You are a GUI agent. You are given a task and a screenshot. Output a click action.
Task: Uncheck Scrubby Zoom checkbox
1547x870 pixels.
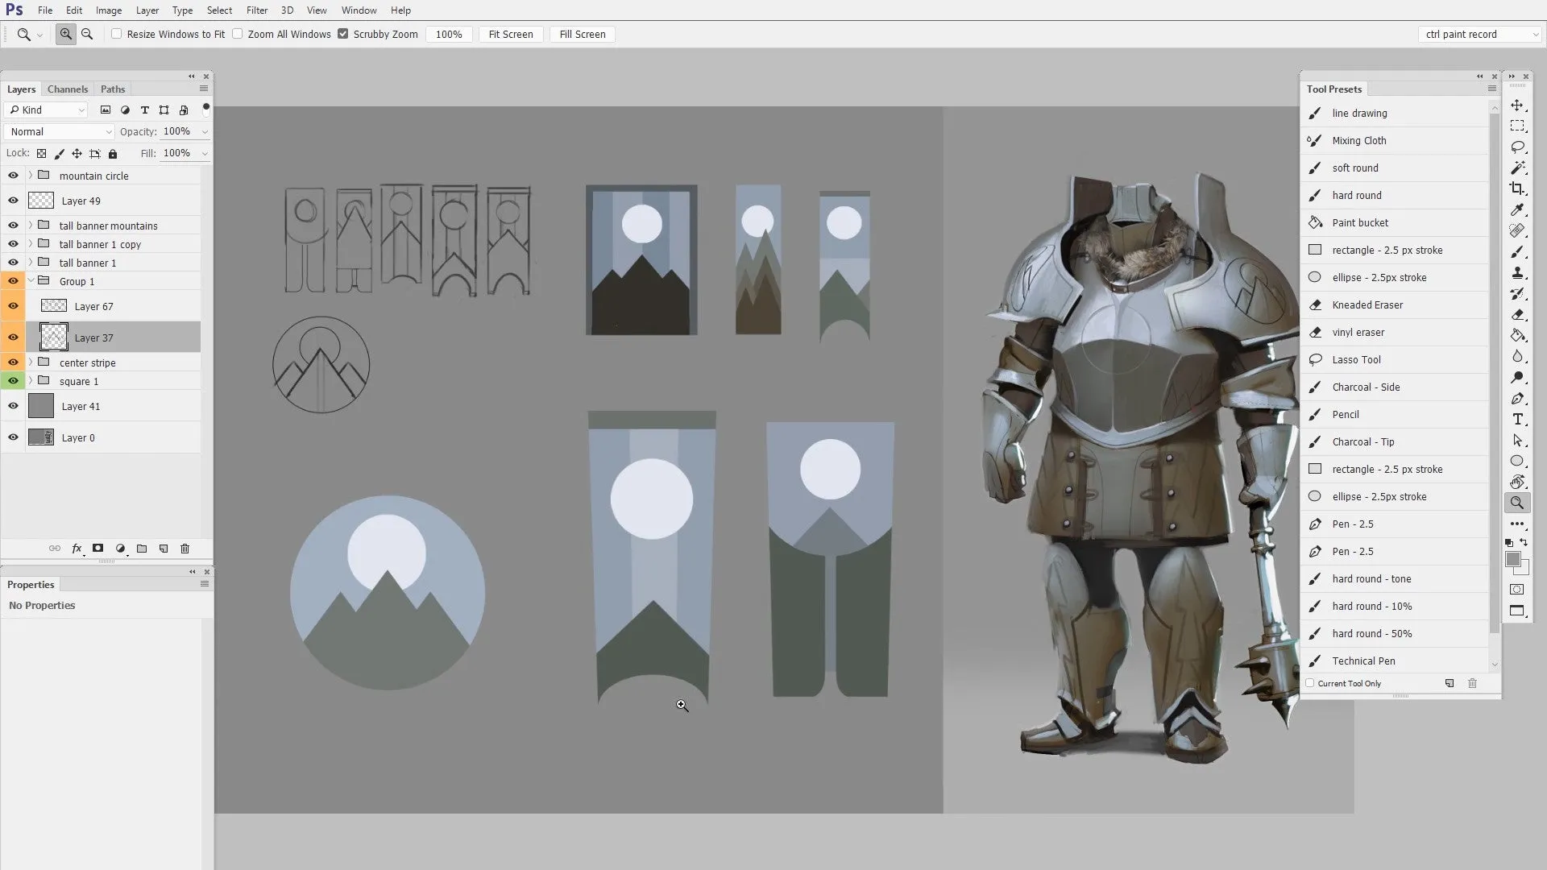(343, 34)
